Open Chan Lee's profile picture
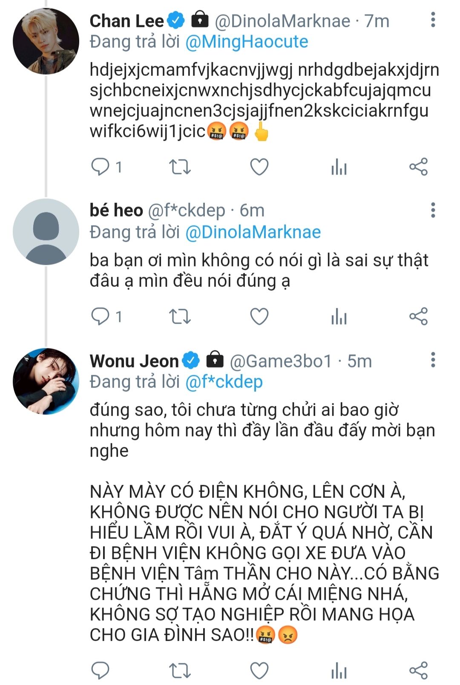 point(46,41)
